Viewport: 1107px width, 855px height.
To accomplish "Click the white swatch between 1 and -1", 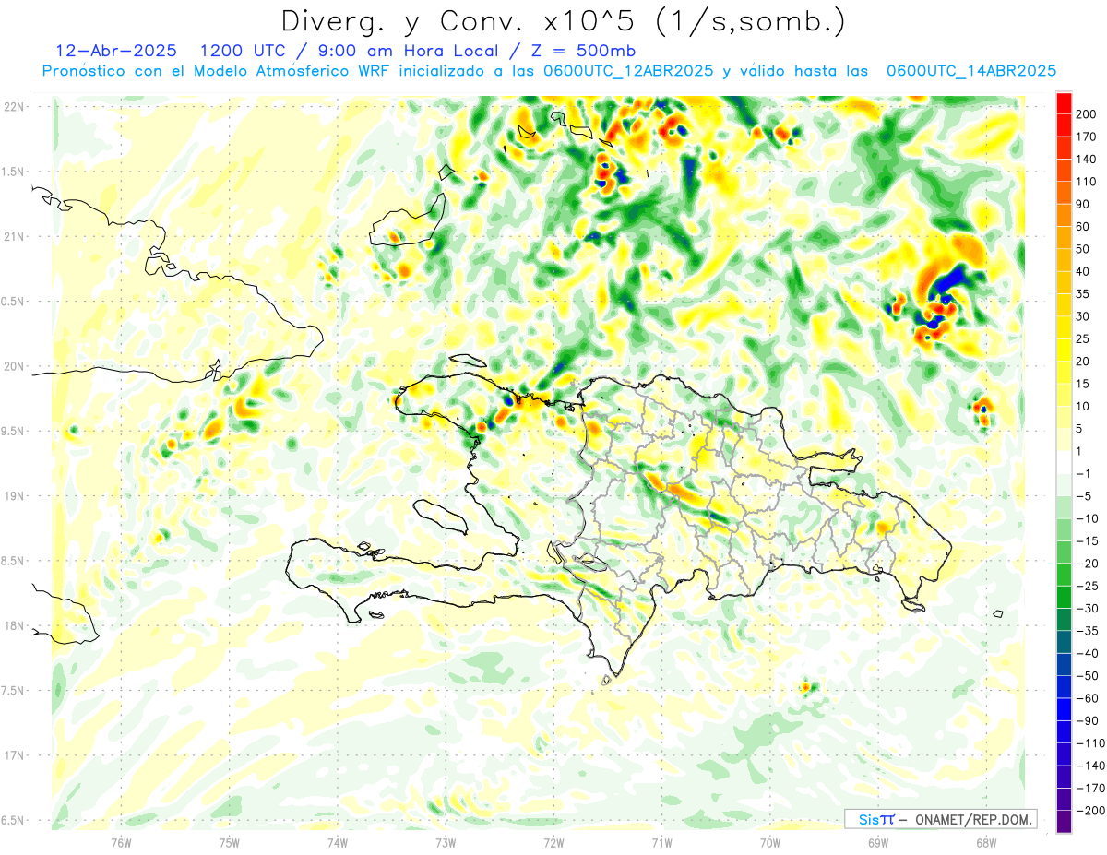I will (x=1064, y=463).
